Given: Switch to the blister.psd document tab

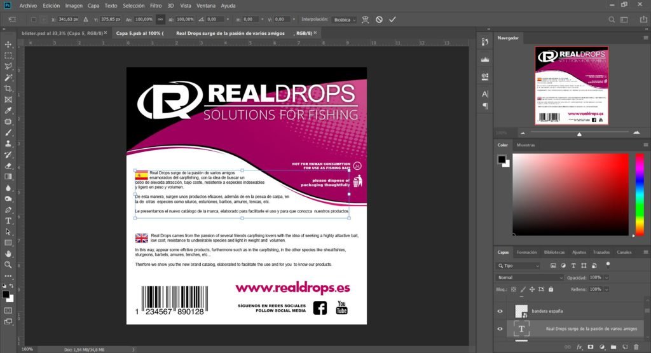Looking at the screenshot, I should (62, 33).
